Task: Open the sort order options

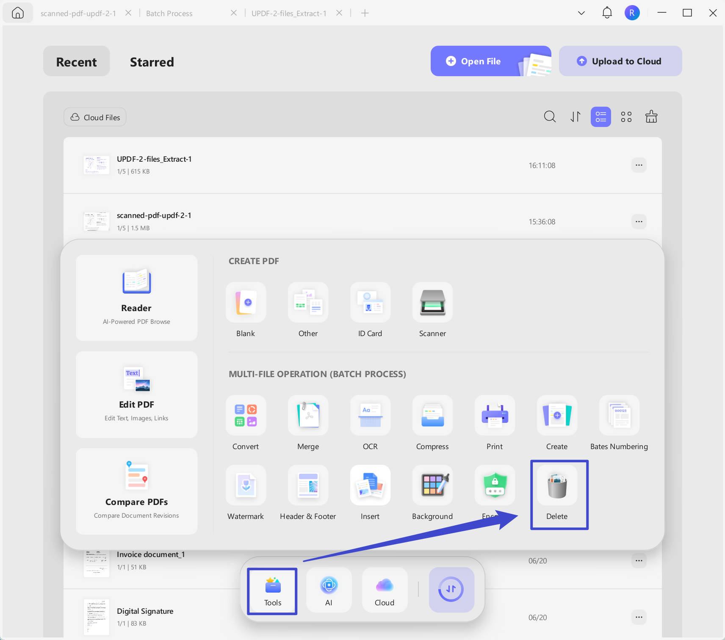Action: (x=575, y=116)
